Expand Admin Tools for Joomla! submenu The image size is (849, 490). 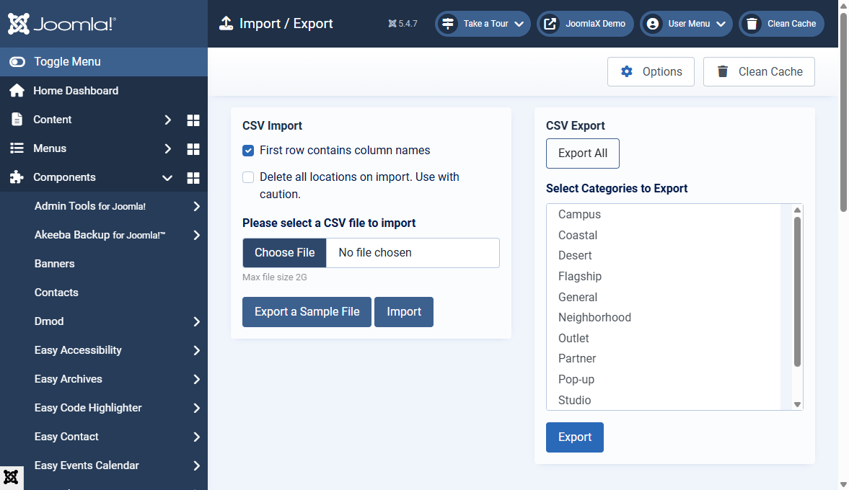(x=196, y=207)
